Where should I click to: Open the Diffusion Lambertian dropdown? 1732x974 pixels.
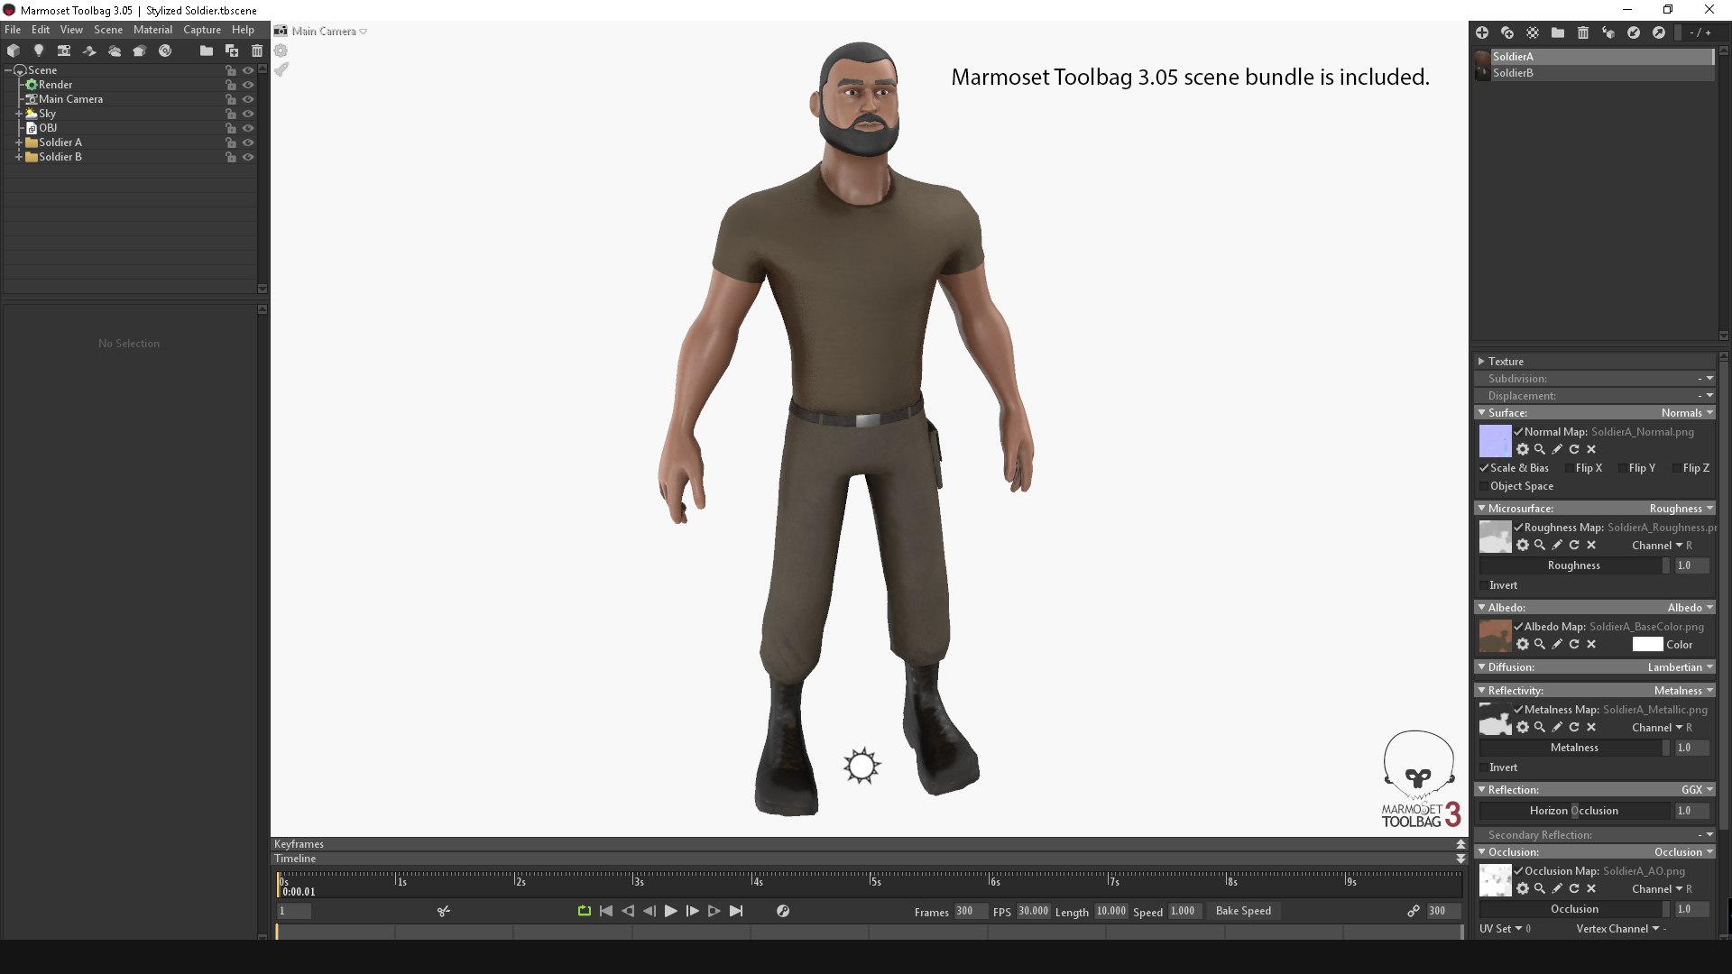click(x=1681, y=667)
